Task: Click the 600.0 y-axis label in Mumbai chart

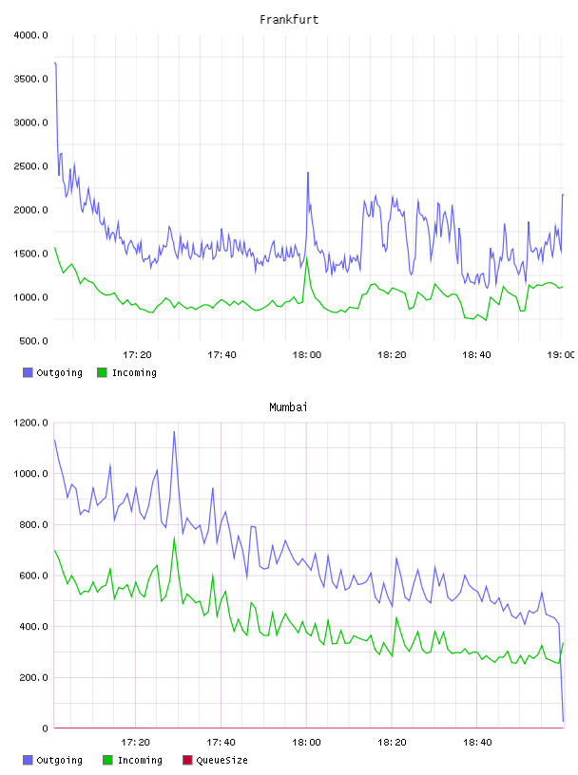Action: tap(33, 576)
